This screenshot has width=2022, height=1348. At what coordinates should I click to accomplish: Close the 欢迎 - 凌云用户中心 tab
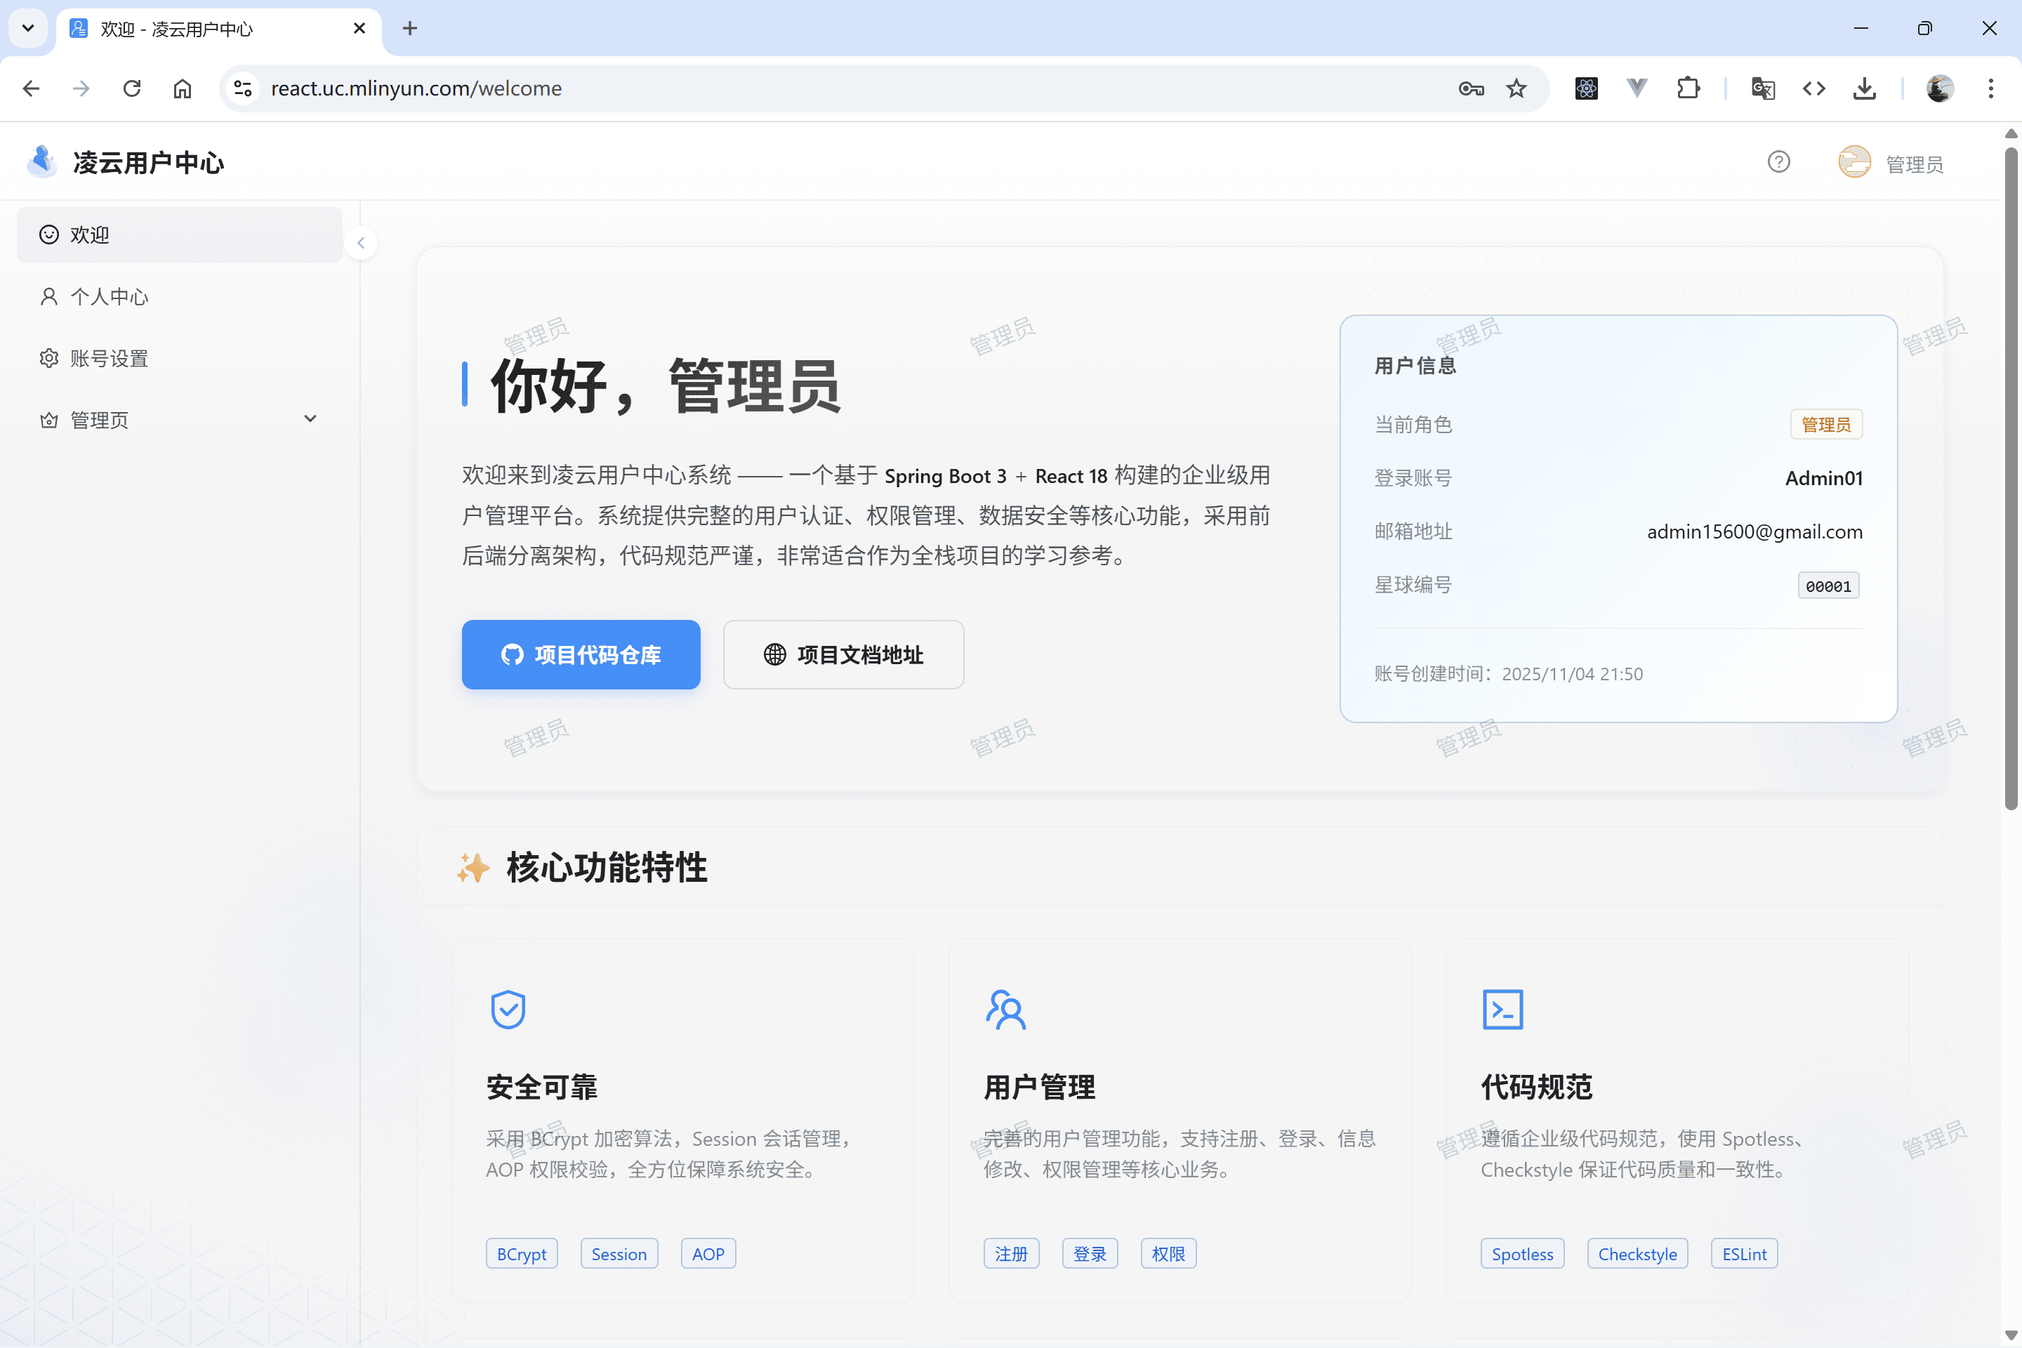click(359, 28)
